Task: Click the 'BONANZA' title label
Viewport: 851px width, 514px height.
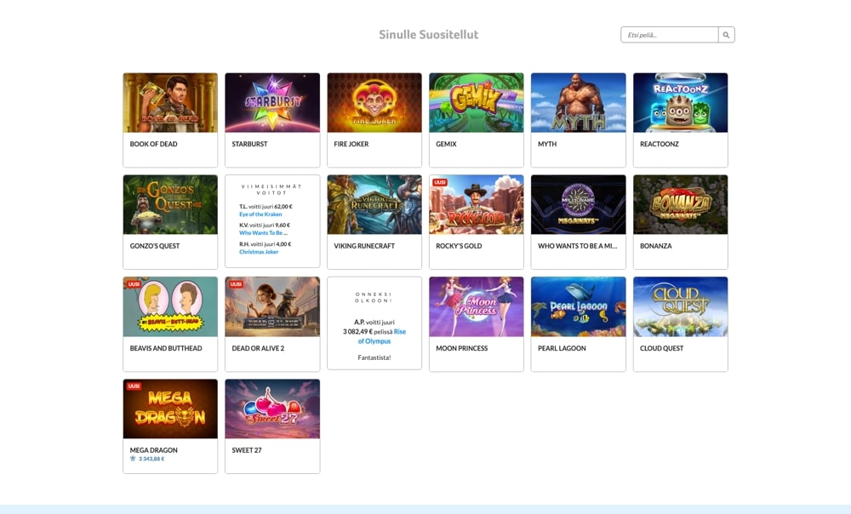Action: (655, 246)
